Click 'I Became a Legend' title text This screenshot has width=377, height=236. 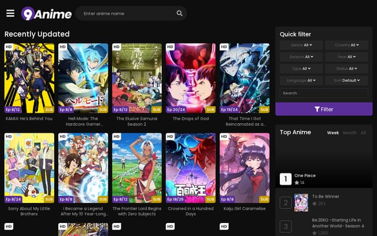[84, 211]
